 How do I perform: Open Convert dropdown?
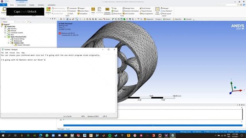click(188, 19)
